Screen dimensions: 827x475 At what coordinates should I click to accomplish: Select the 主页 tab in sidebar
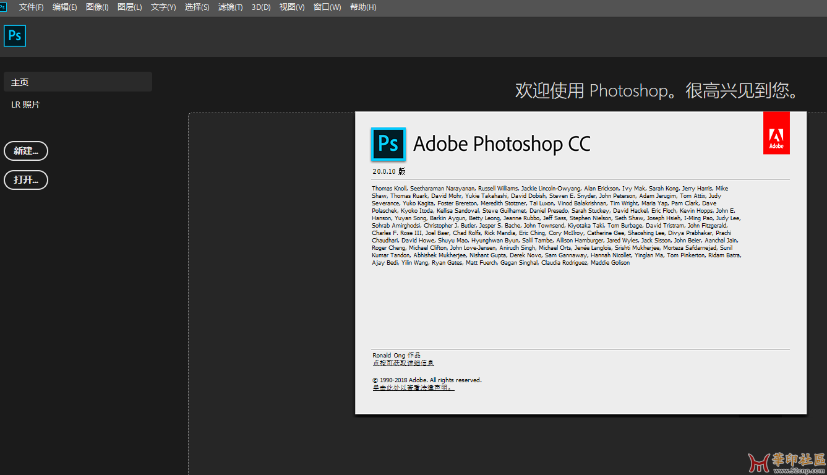[x=78, y=82]
